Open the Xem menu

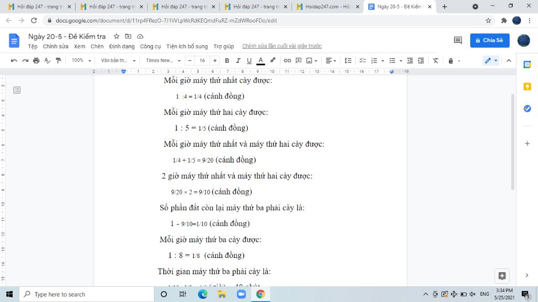80,46
